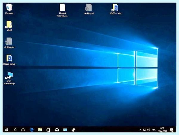The height and width of the screenshot is (135, 179).
Task: Select the Новый текстовый document icon
Action: pyautogui.click(x=62, y=10)
